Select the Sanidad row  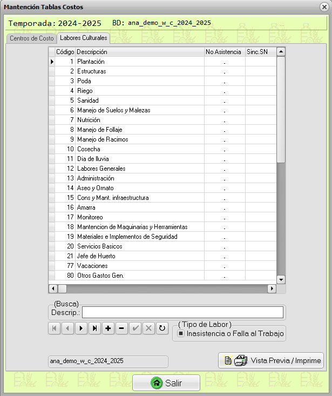162,100
